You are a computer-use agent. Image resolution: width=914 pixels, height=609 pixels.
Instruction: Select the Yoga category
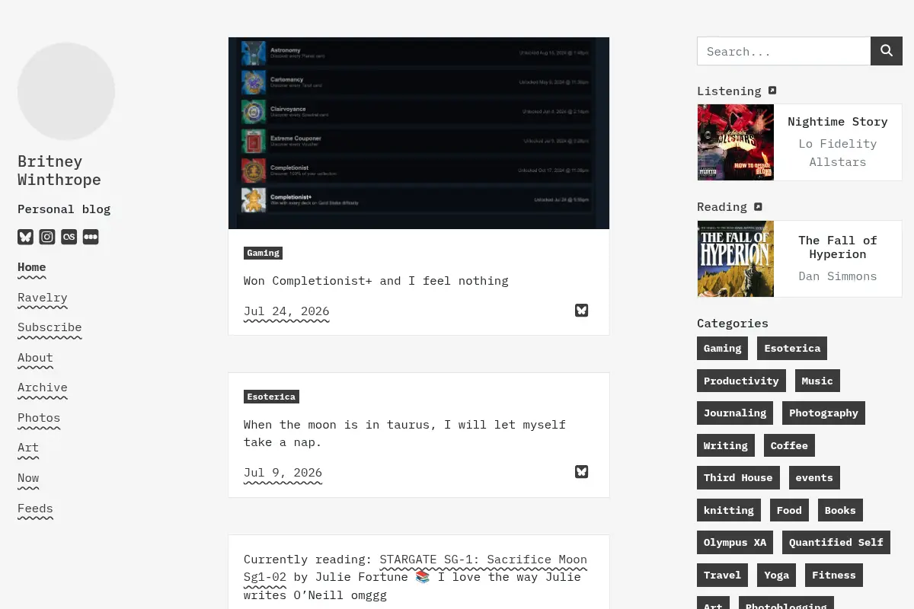coord(776,575)
